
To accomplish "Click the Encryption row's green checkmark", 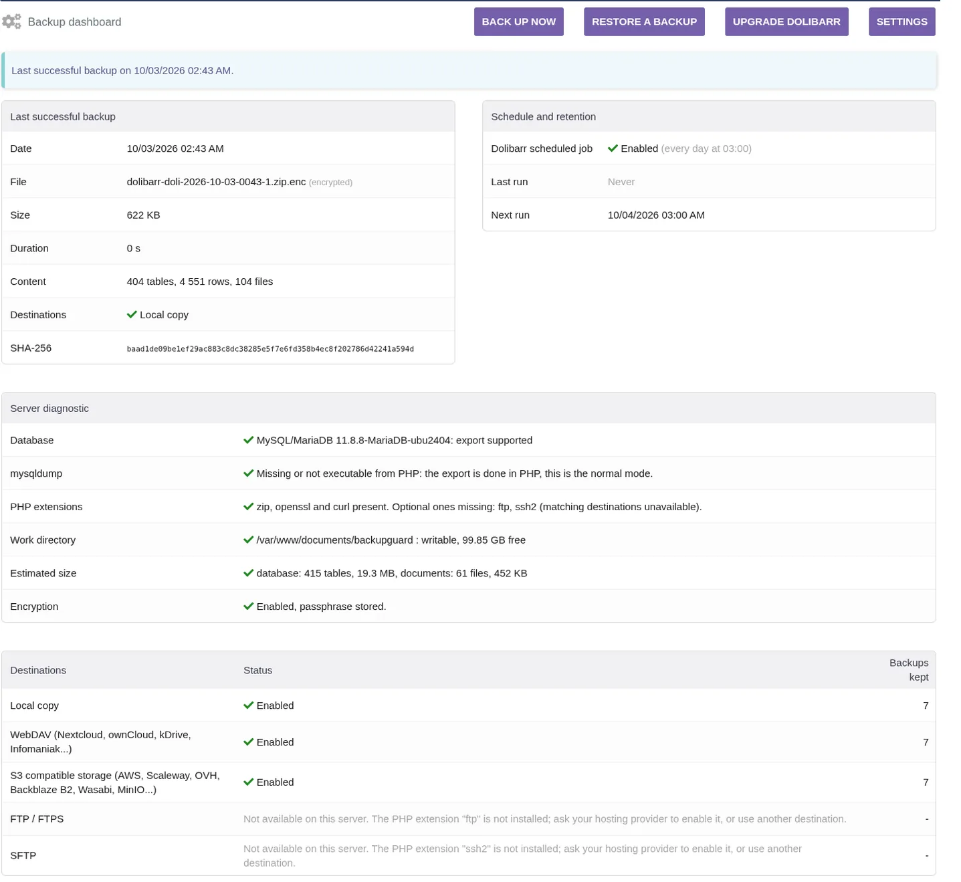I will coord(248,607).
